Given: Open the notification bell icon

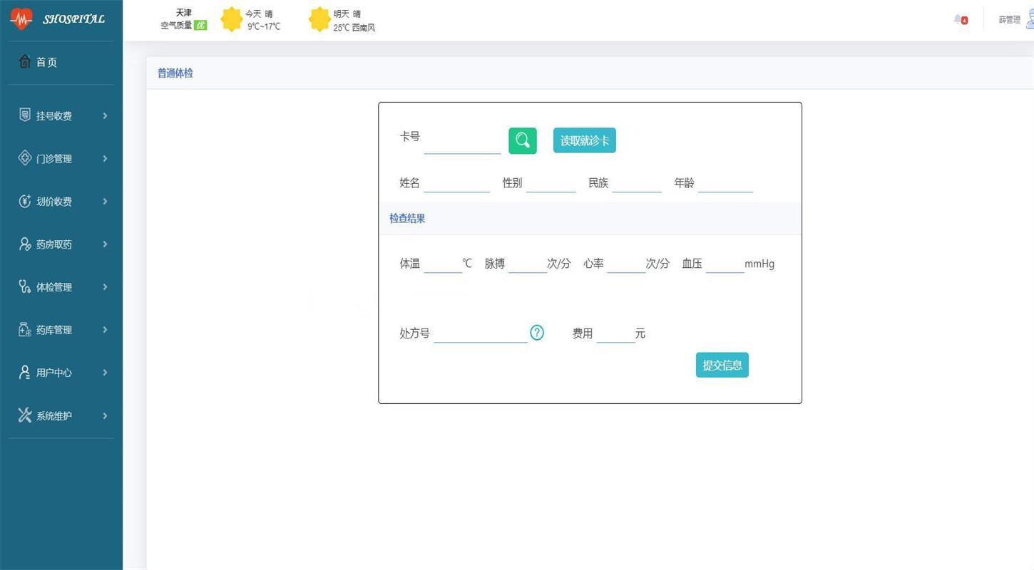Looking at the screenshot, I should [959, 20].
